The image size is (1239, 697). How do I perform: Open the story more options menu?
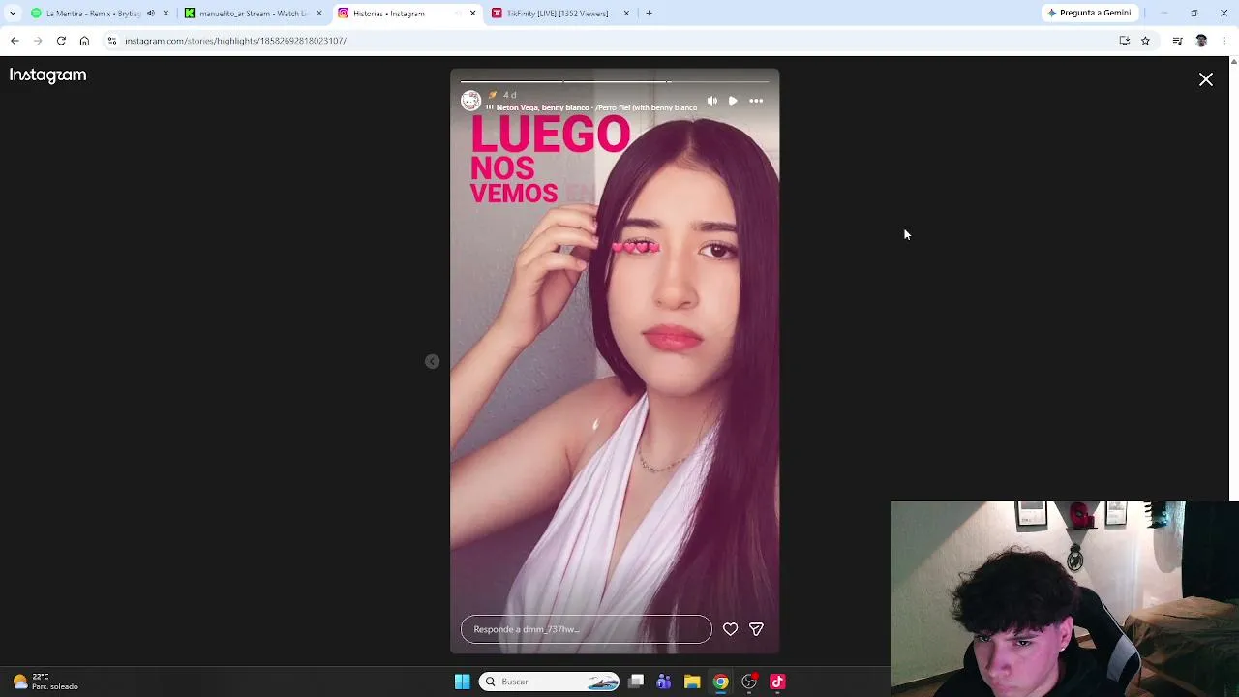756,101
